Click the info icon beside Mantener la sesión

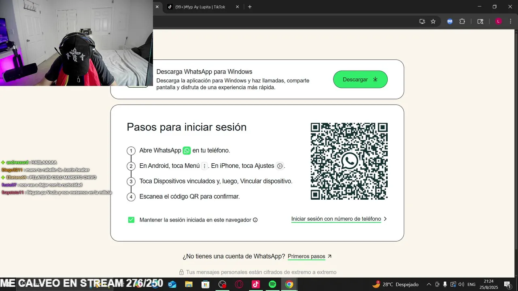click(255, 220)
